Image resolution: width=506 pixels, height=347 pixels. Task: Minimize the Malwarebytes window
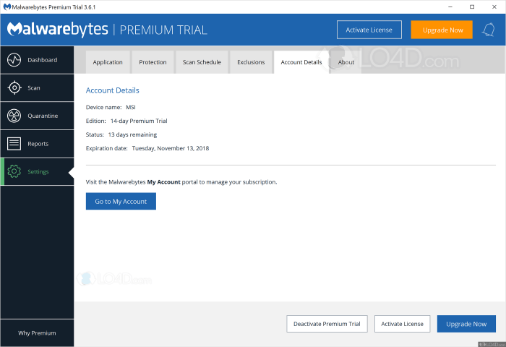(x=450, y=7)
